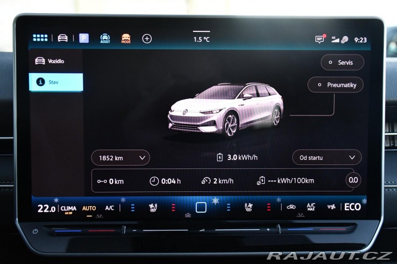Image resolution: width=397 pixels, height=264 pixels.
Task: Open the app grid home menu
Action: click(40, 38)
